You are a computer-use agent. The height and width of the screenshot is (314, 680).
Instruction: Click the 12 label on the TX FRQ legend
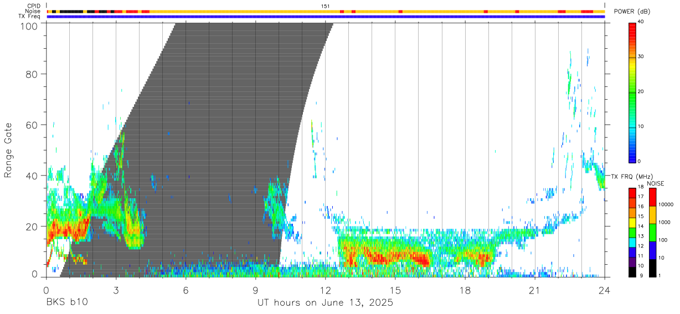click(x=641, y=246)
